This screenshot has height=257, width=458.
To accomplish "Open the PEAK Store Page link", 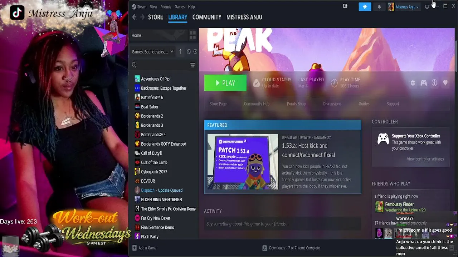I will 218,104.
